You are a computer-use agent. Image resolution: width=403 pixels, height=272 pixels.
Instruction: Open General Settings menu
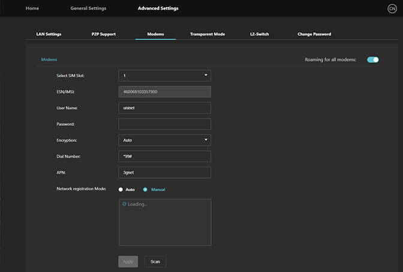(x=88, y=8)
